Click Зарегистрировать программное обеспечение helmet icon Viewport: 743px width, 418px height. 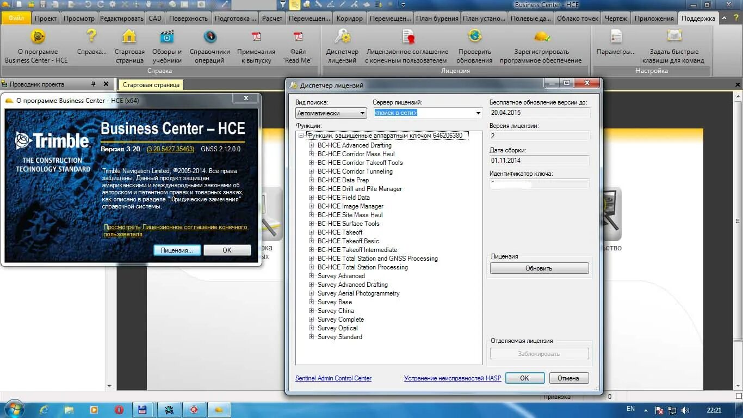point(541,37)
